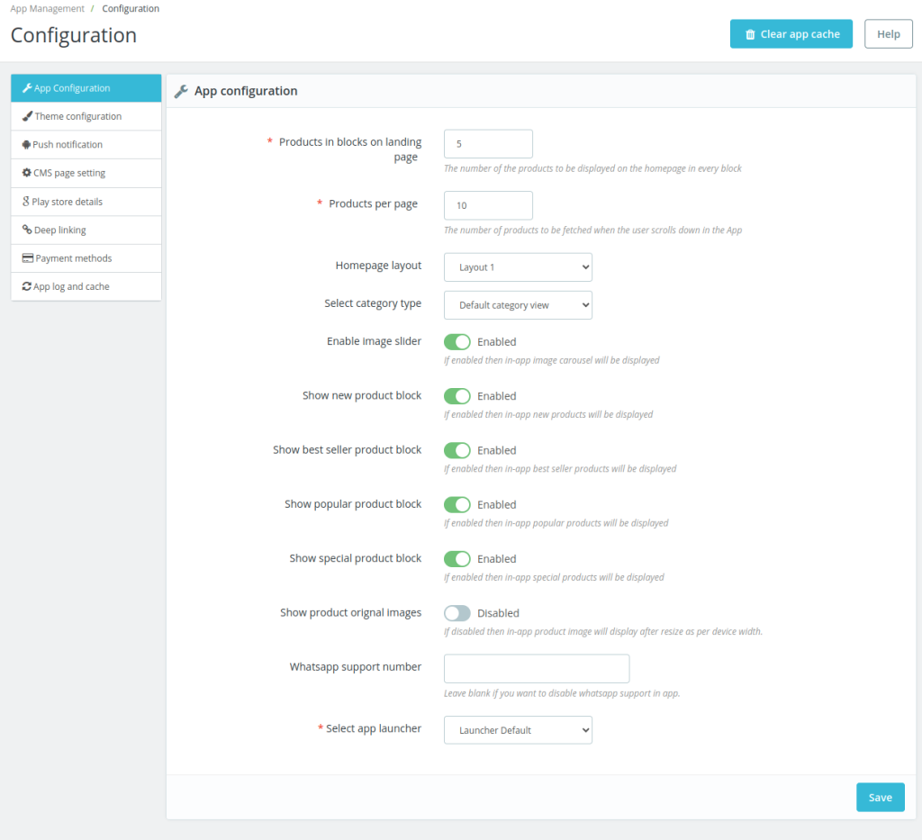Image resolution: width=922 pixels, height=840 pixels.
Task: Click the gear icon for CMS page setting
Action: (26, 173)
